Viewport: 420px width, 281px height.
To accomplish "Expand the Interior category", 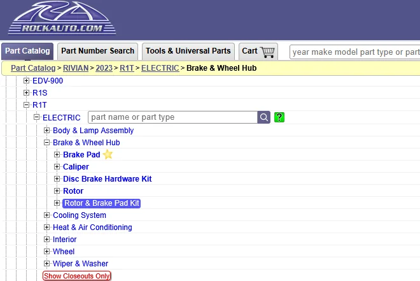I will click(x=46, y=239).
